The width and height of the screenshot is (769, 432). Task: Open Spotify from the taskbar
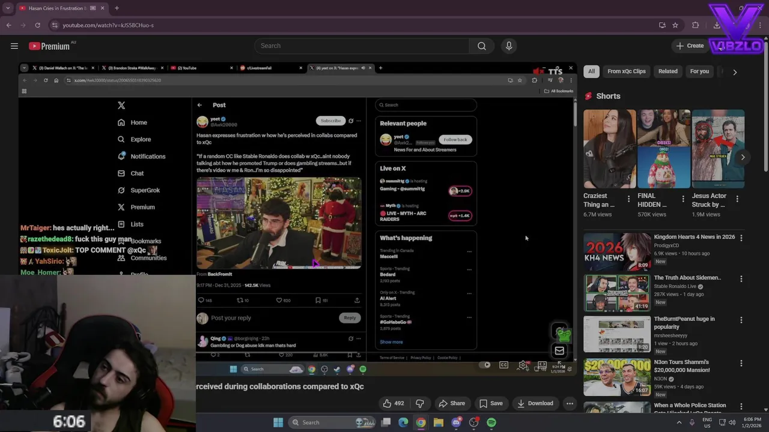point(491,422)
